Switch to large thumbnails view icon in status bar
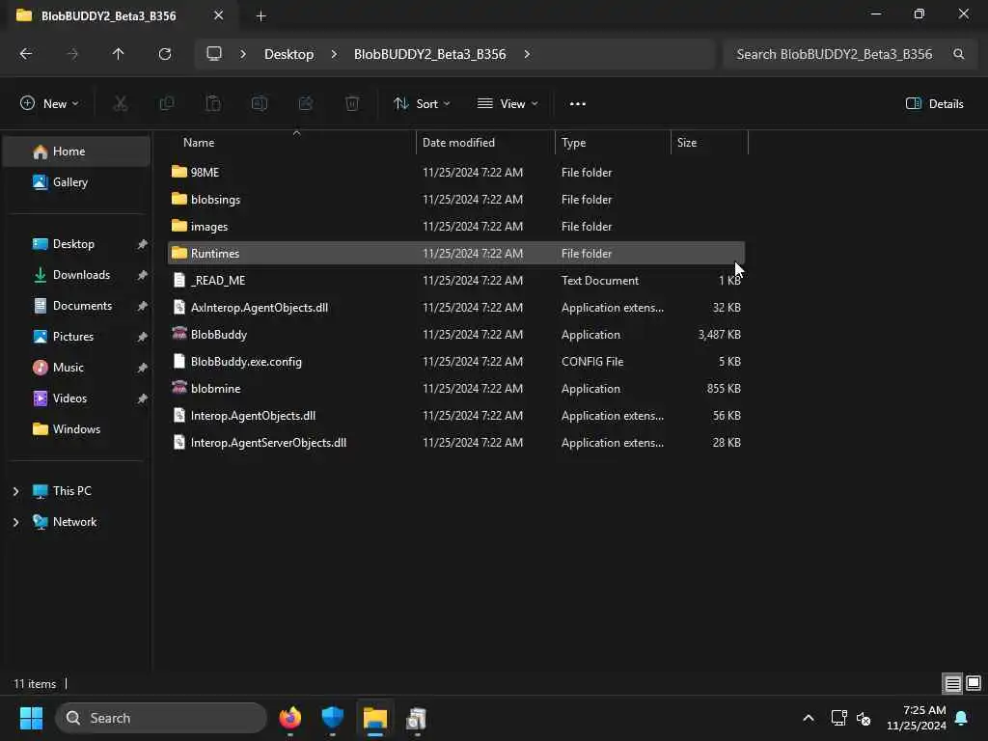The height and width of the screenshot is (741, 988). coord(974,683)
